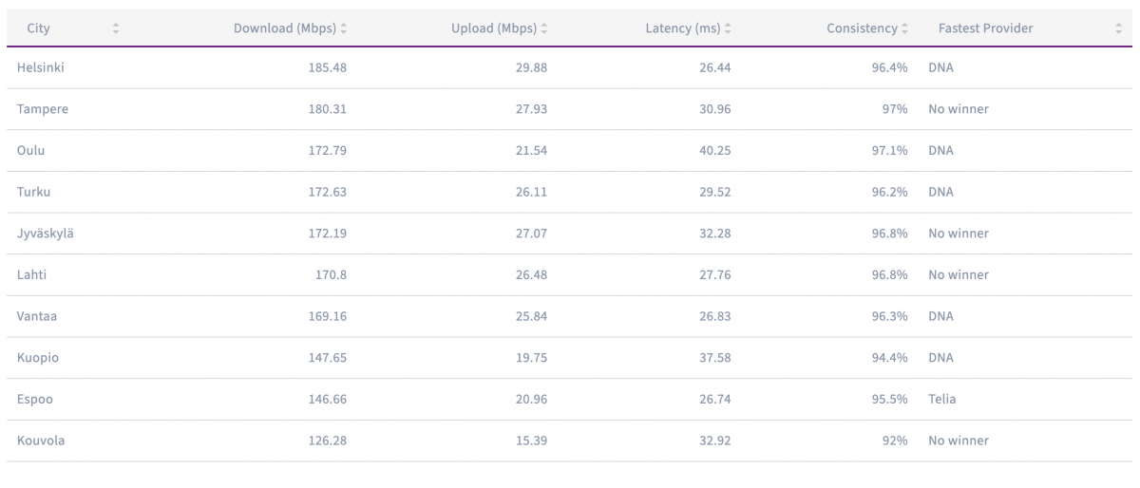Click Kouvola in the table
Image resolution: width=1140 pixels, height=488 pixels.
(41, 441)
